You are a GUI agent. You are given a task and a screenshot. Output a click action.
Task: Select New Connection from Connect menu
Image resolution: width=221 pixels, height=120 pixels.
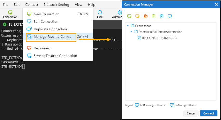coord(46,14)
